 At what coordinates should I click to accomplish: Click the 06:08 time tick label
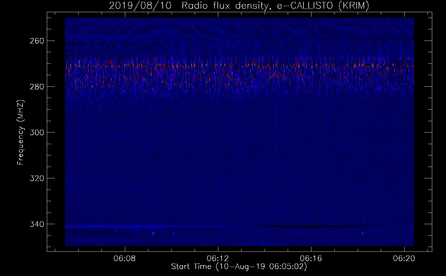[125, 258]
